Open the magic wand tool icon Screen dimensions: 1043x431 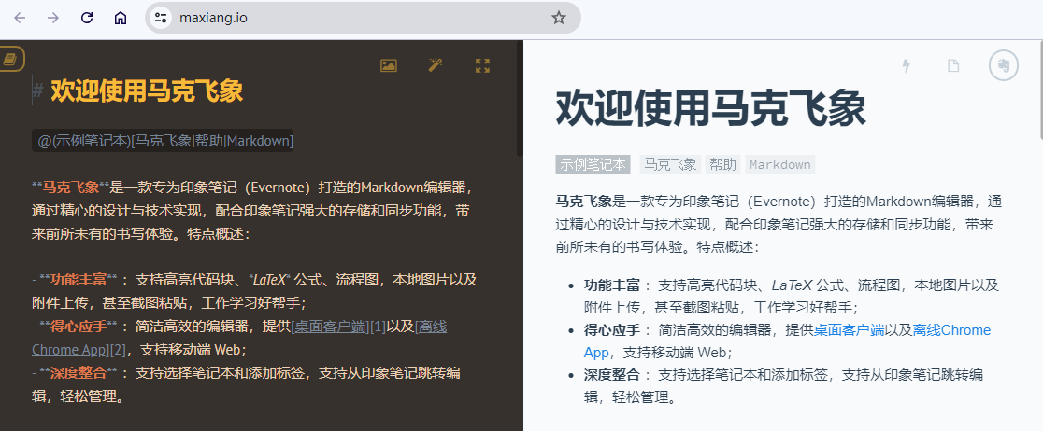coord(436,65)
